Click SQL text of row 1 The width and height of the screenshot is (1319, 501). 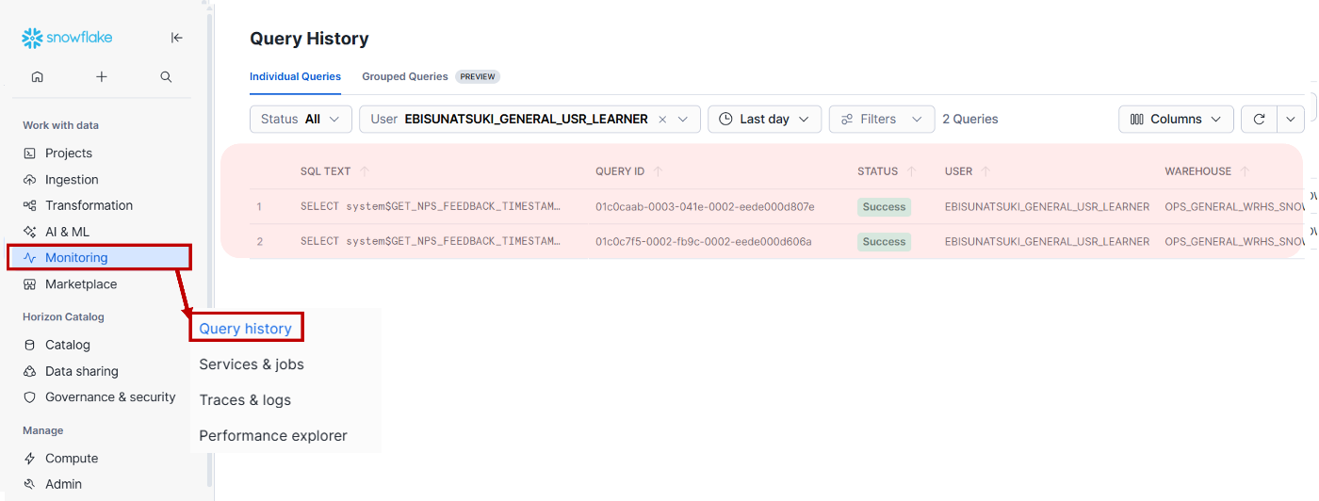[431, 206]
